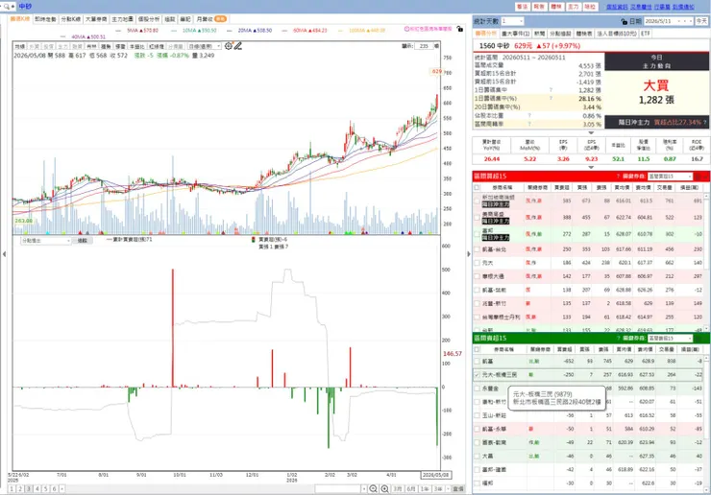Click the 5MA legend line swatch

[119, 31]
